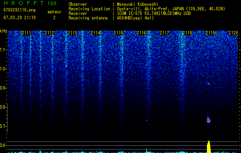Click the small echo dot near 0.92 kHz
Viewport: 241px width, 153px height.
click(208, 84)
